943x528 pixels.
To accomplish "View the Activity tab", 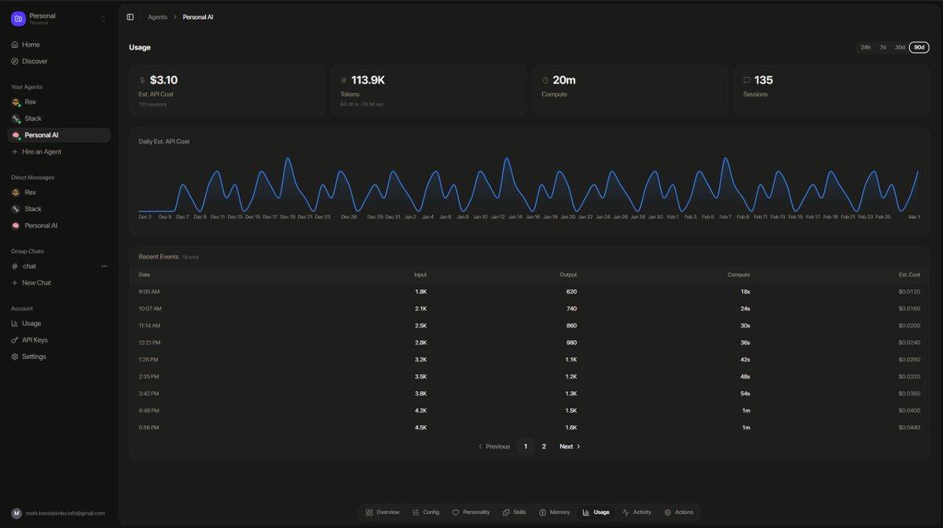I will (637, 512).
